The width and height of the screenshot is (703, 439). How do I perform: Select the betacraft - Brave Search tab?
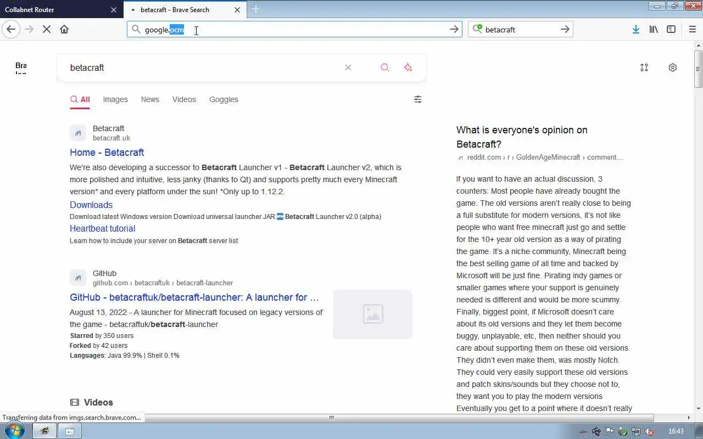pos(184,9)
